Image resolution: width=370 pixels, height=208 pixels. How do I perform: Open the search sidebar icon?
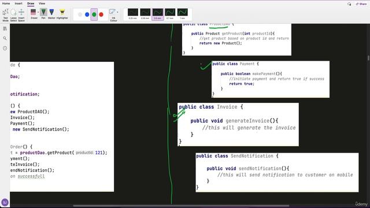(x=5, y=38)
